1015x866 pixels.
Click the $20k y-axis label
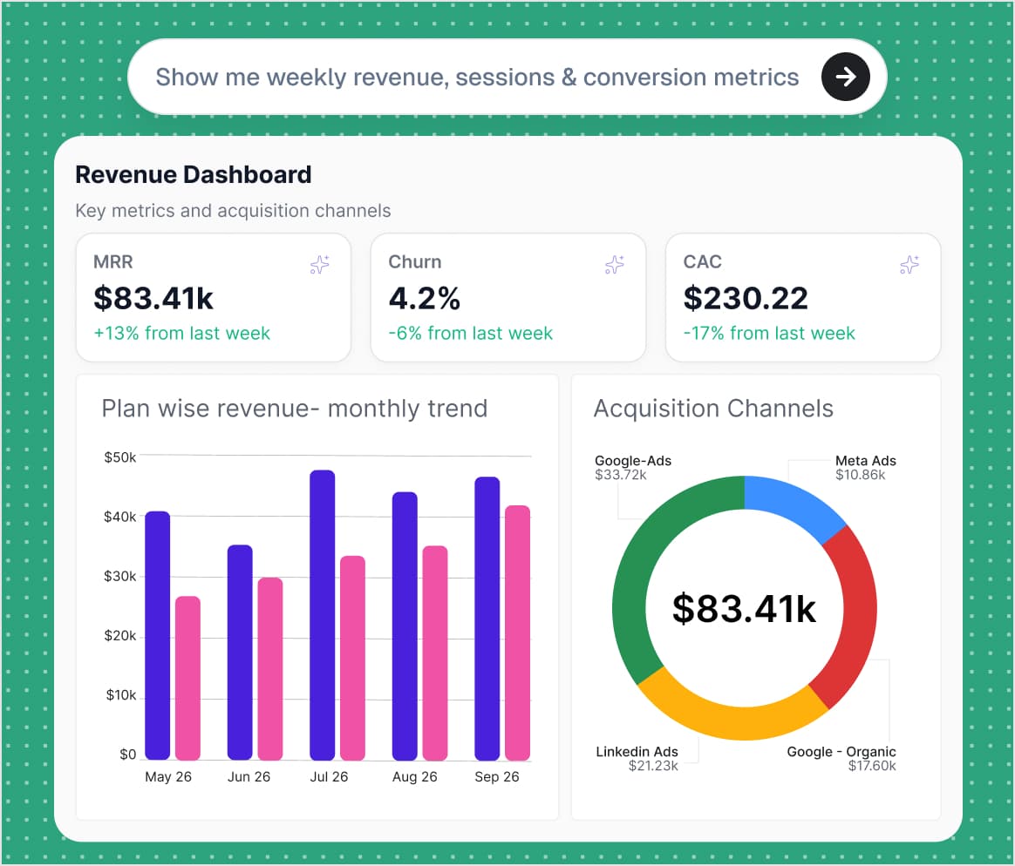pyautogui.click(x=120, y=636)
